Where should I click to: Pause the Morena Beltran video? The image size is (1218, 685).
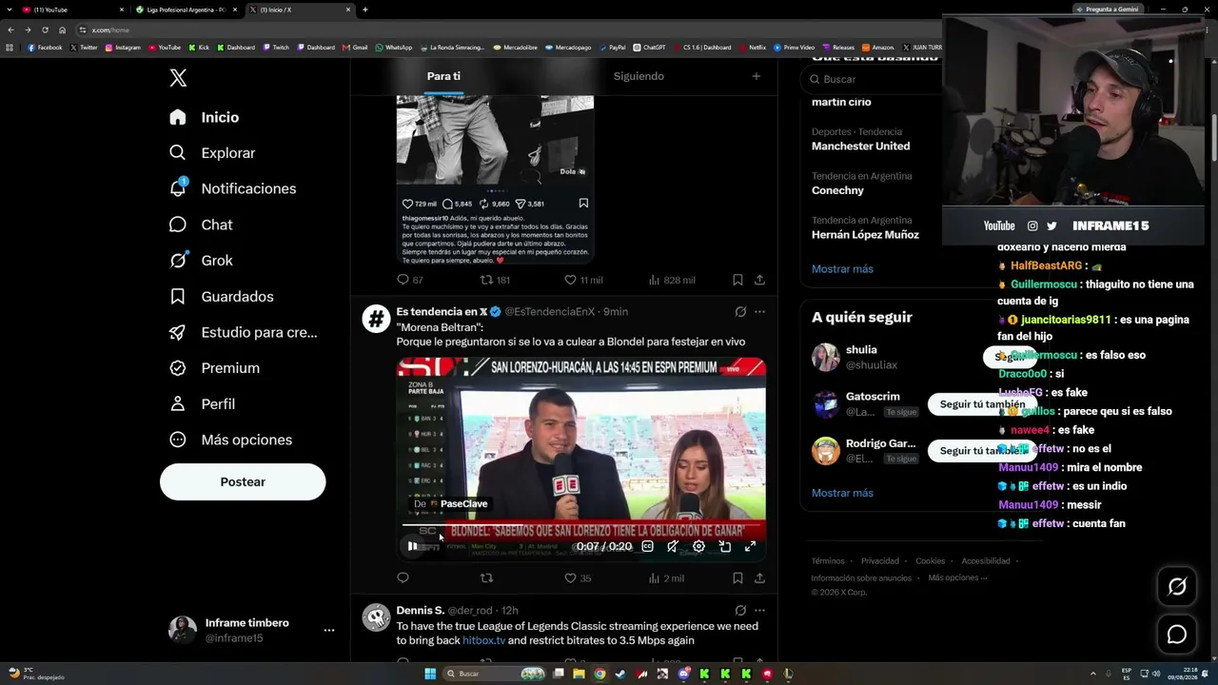(x=412, y=546)
